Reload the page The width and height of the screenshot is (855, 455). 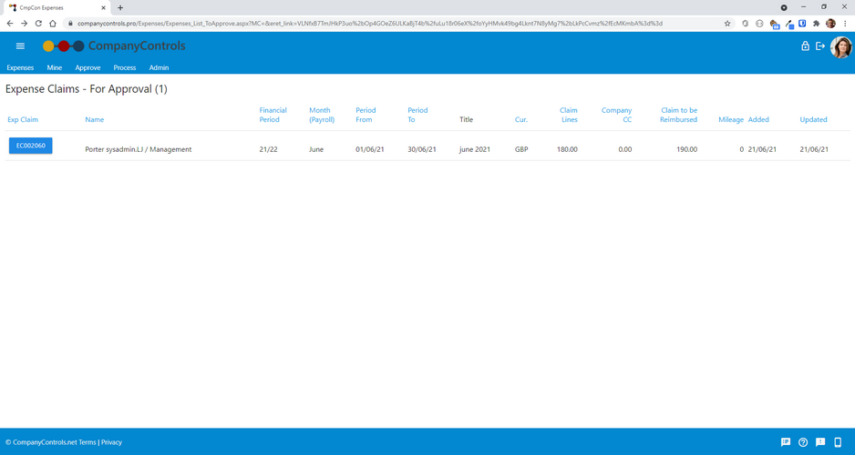pos(38,24)
